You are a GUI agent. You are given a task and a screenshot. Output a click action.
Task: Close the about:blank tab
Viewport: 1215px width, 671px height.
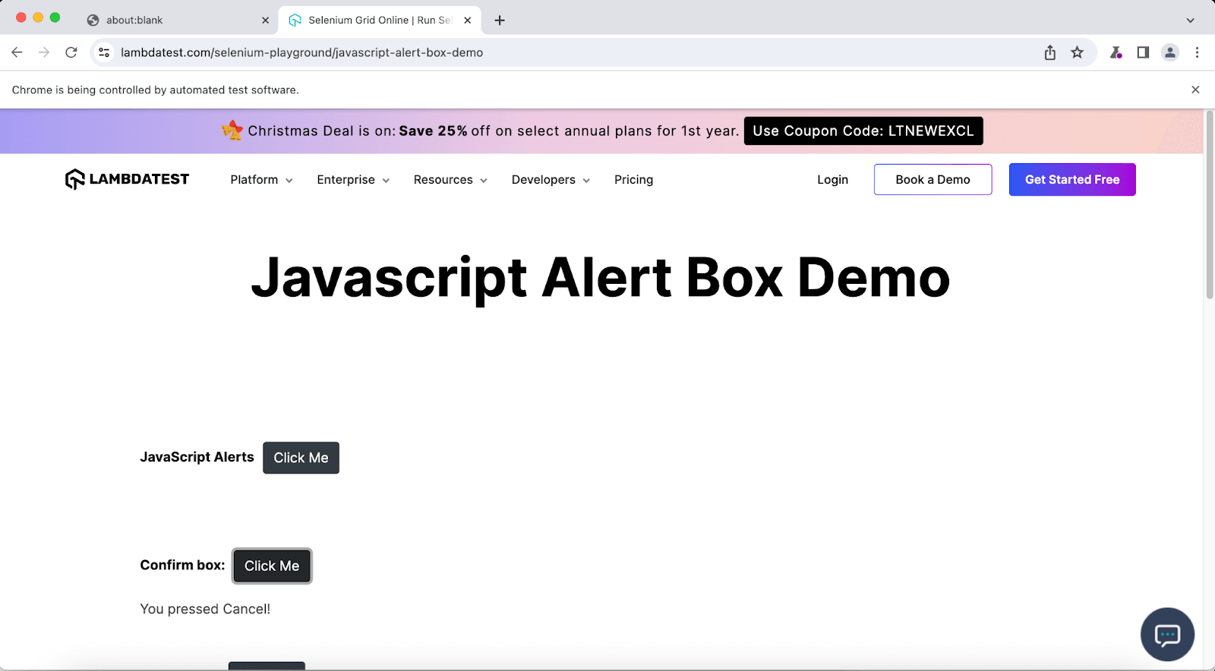[x=265, y=20]
